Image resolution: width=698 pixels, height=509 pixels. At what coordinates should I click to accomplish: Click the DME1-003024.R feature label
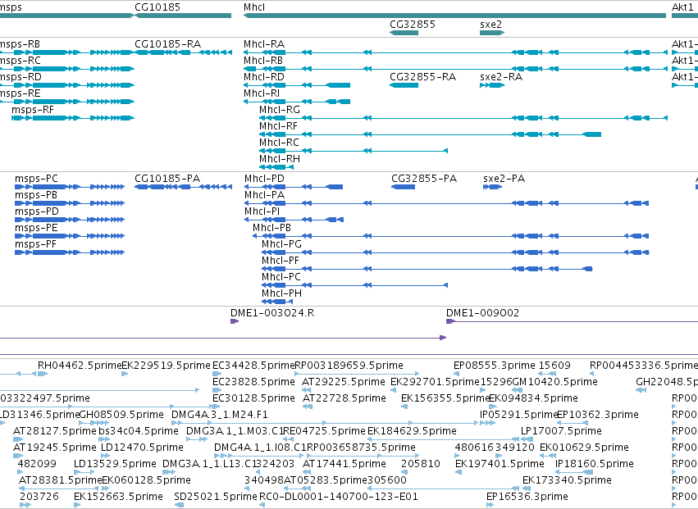pyautogui.click(x=272, y=313)
